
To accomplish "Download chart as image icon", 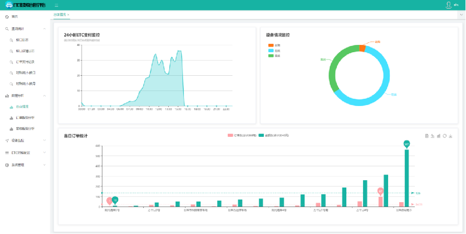I will (450, 136).
